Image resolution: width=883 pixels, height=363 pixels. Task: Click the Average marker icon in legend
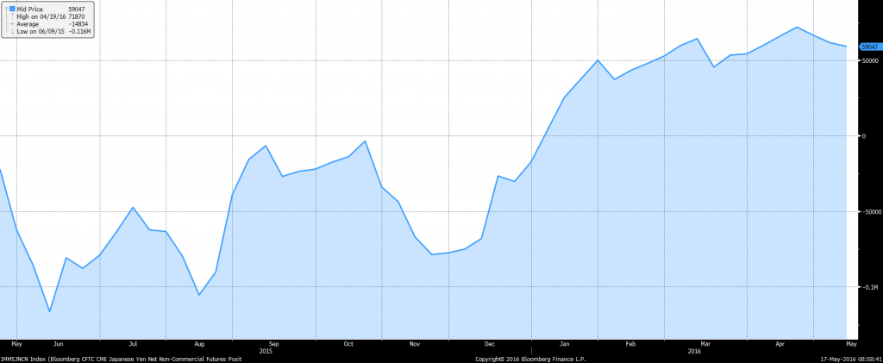pyautogui.click(x=13, y=24)
